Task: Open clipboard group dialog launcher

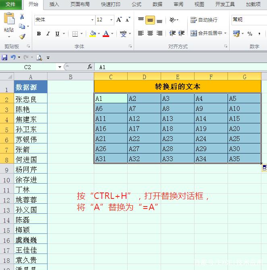Action: (29, 46)
